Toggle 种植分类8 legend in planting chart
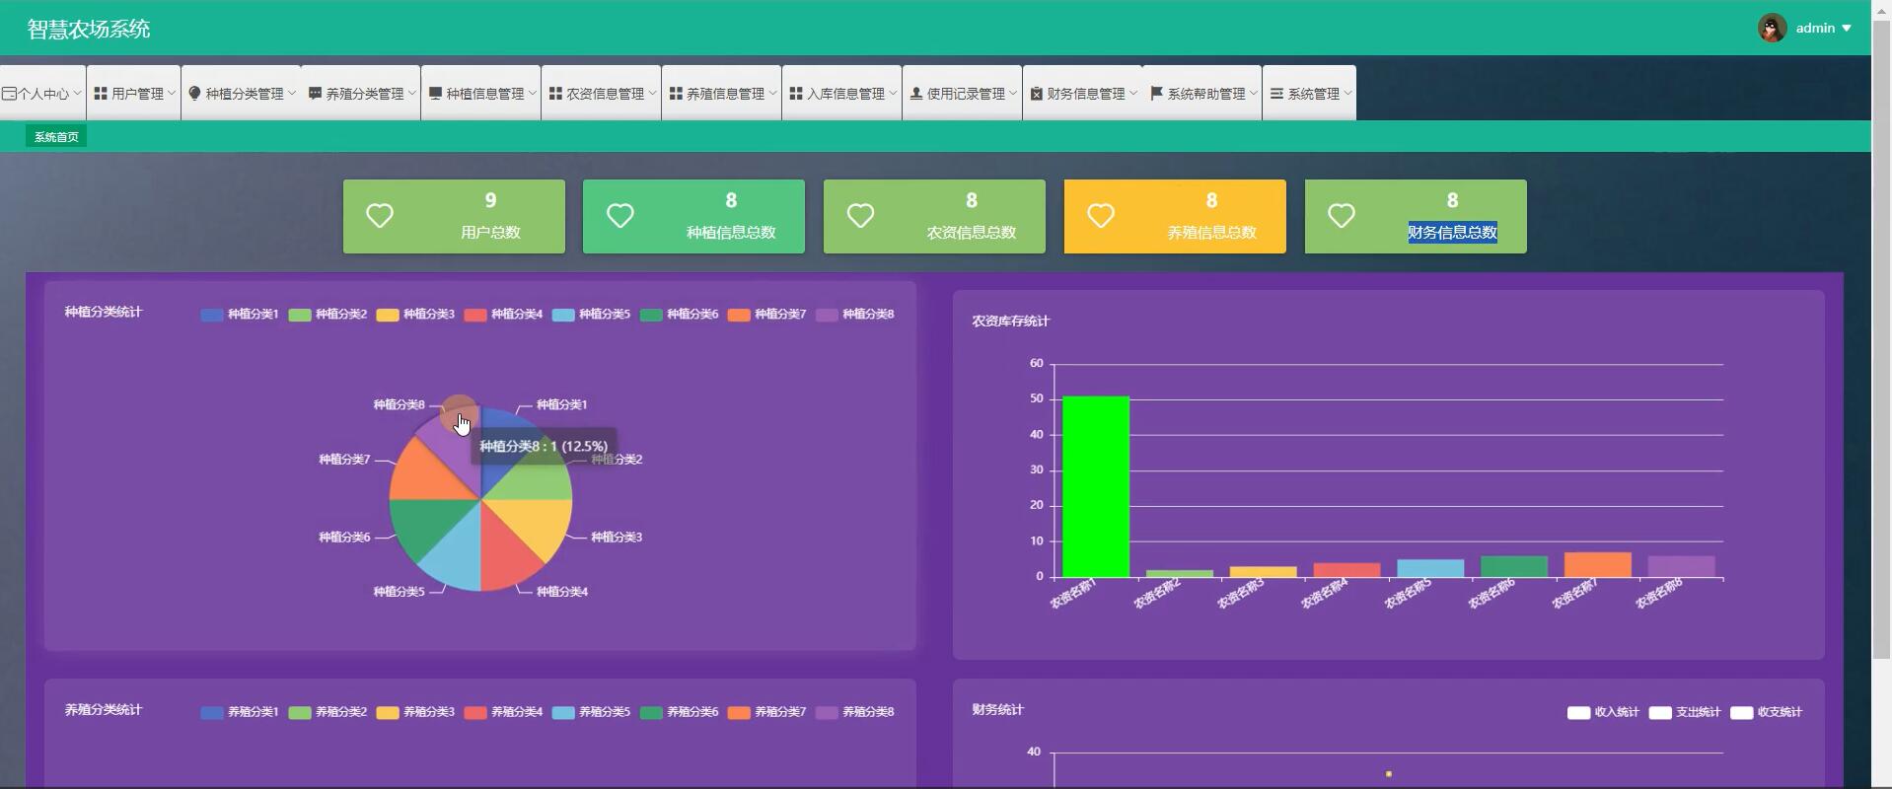The width and height of the screenshot is (1892, 789). (855, 315)
